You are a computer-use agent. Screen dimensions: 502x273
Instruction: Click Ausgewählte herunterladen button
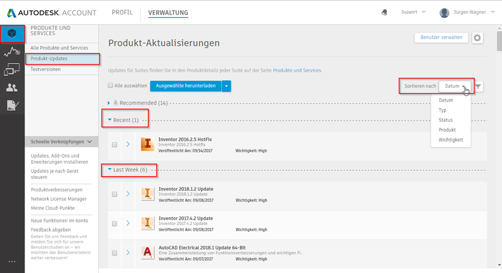tap(186, 86)
